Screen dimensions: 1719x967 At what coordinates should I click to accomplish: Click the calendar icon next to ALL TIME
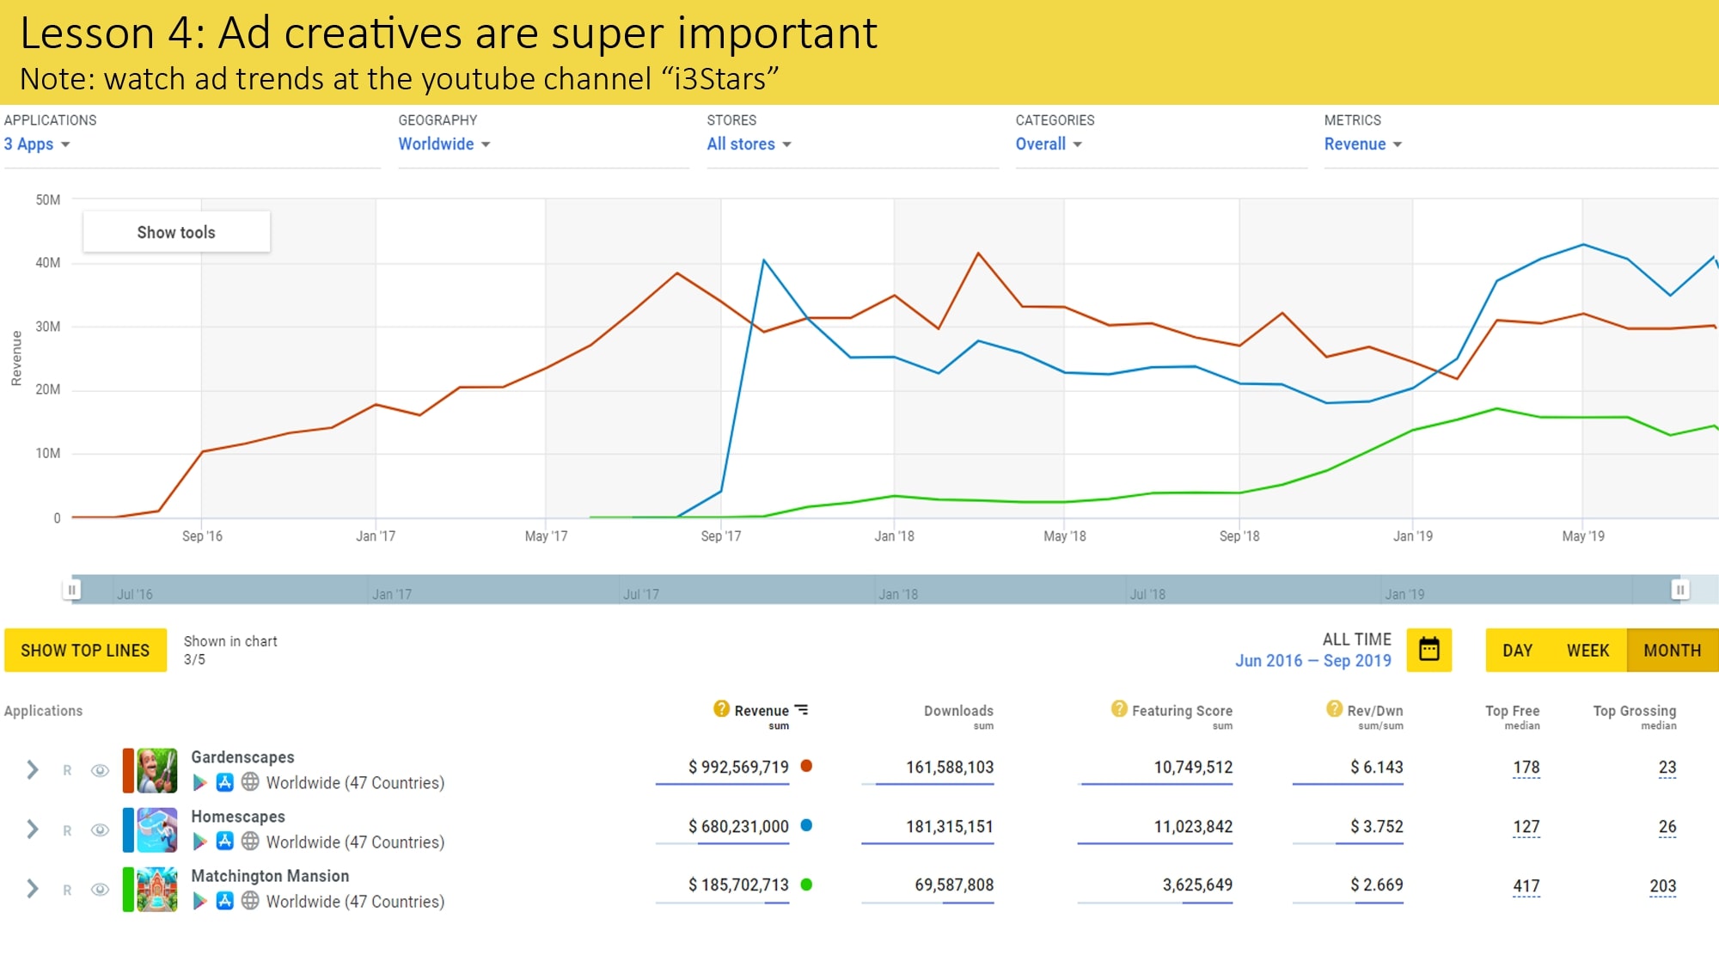[x=1429, y=649]
